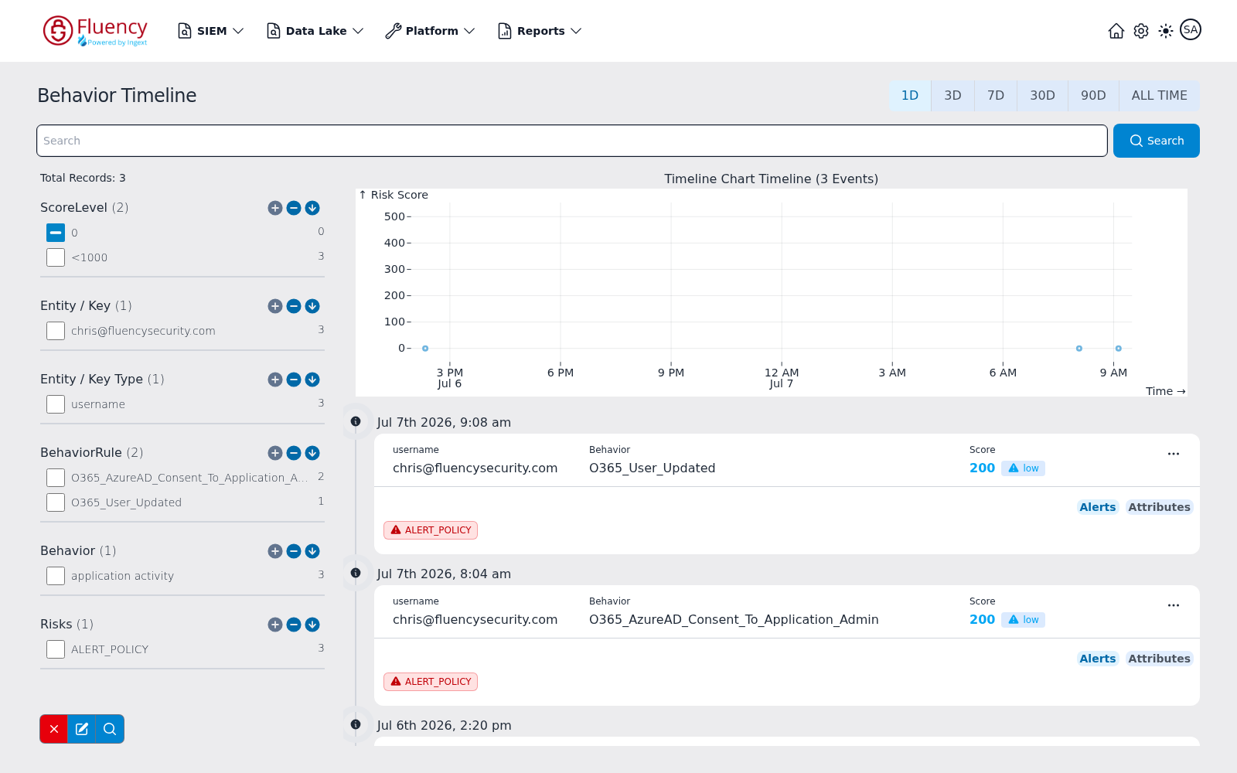Click info marker for Jul 7th 8:04 am

pyautogui.click(x=356, y=573)
